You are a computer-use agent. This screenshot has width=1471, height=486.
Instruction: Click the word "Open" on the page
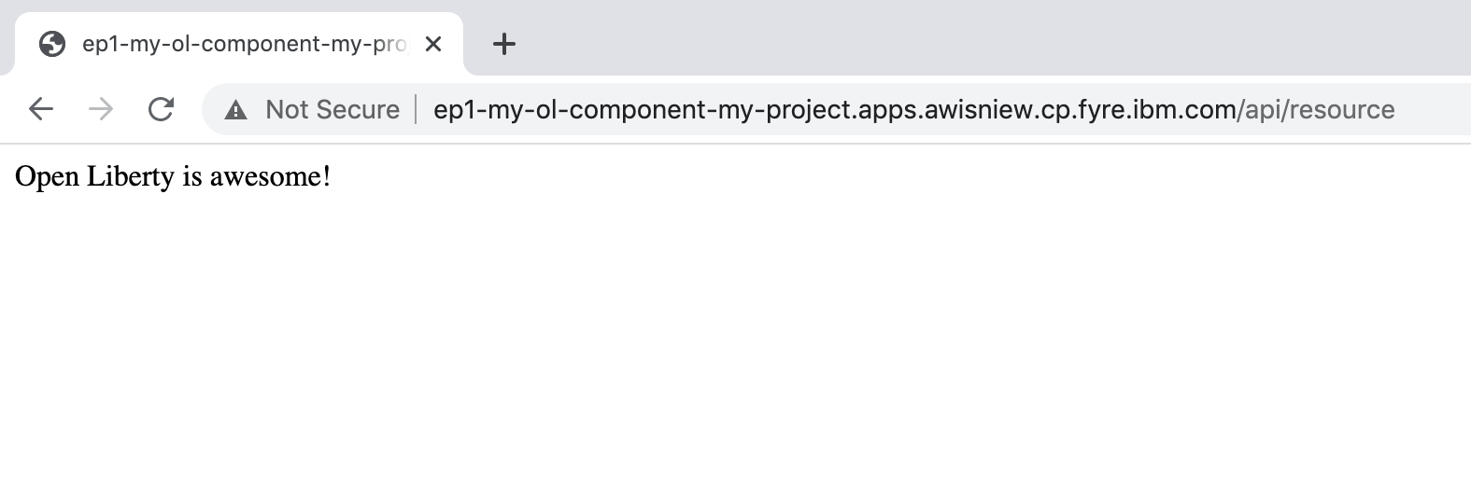pos(47,176)
